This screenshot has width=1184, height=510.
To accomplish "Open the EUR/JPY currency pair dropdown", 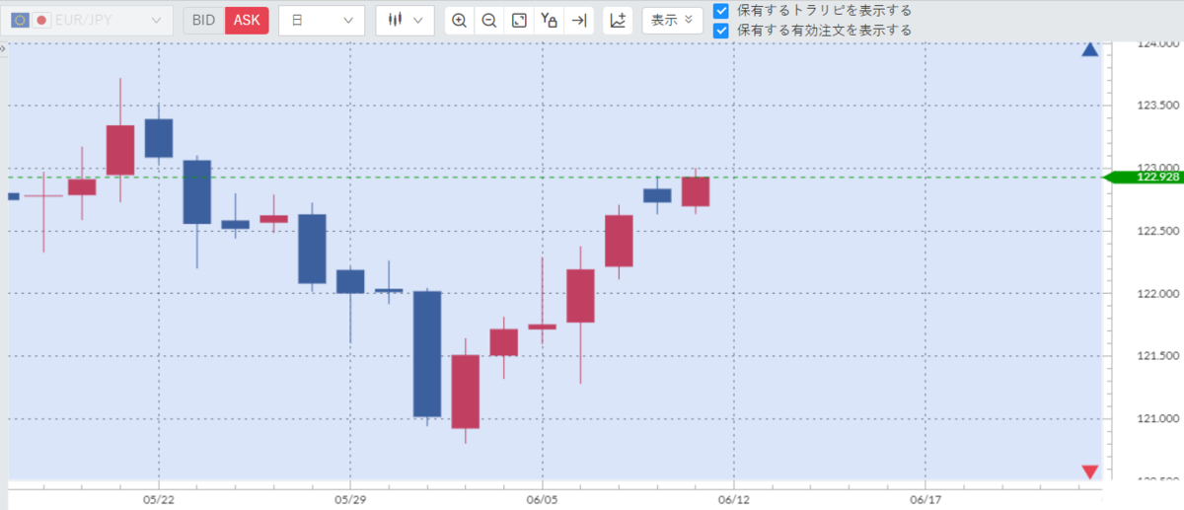I will tap(87, 20).
